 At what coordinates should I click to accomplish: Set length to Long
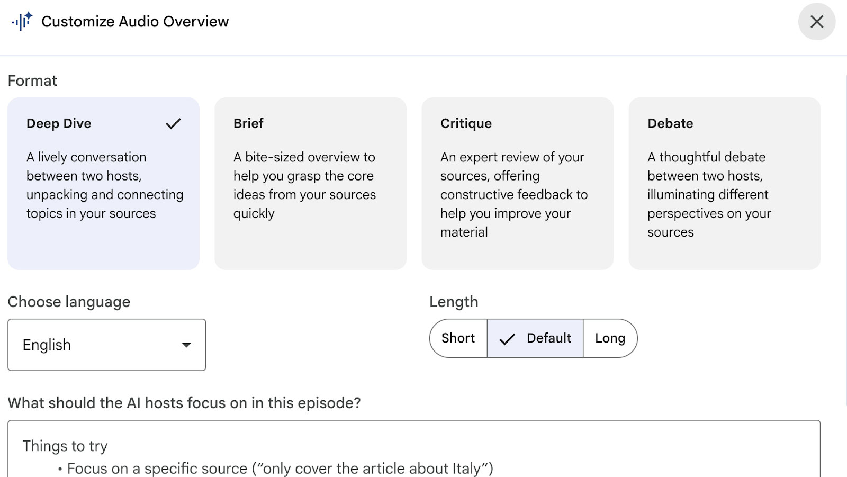click(610, 338)
